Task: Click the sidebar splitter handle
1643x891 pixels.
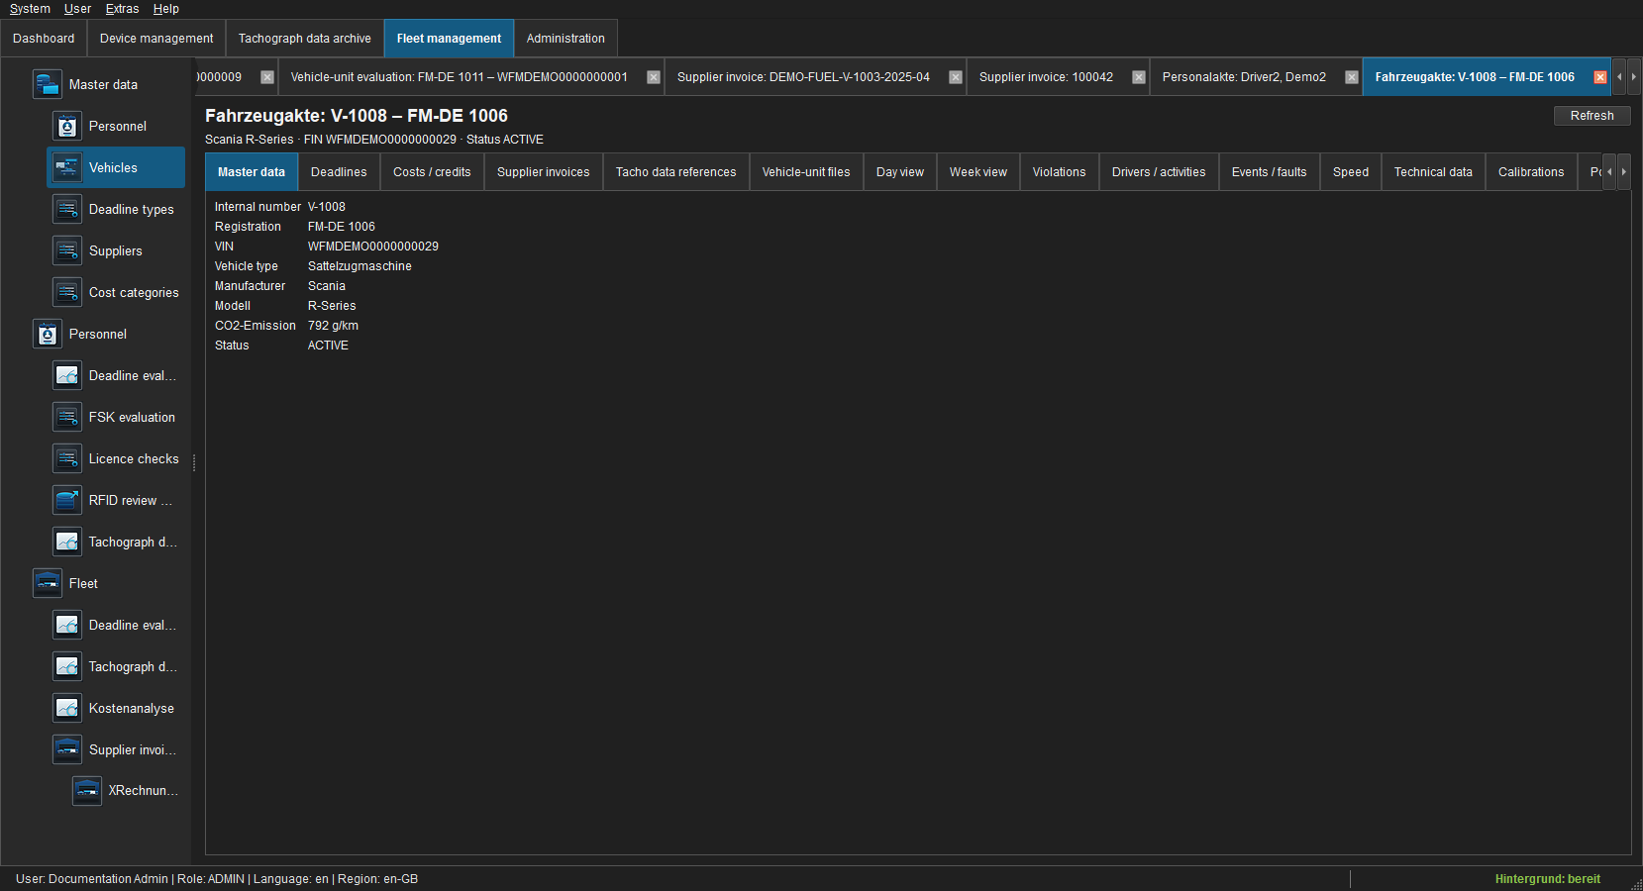Action: point(194,462)
